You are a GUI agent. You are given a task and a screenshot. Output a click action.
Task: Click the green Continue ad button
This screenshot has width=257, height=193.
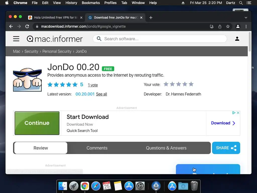point(37,123)
